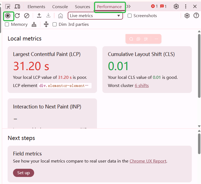This screenshot has height=184, width=201.
Task: Click the upload trace file icon
Action: click(39, 16)
